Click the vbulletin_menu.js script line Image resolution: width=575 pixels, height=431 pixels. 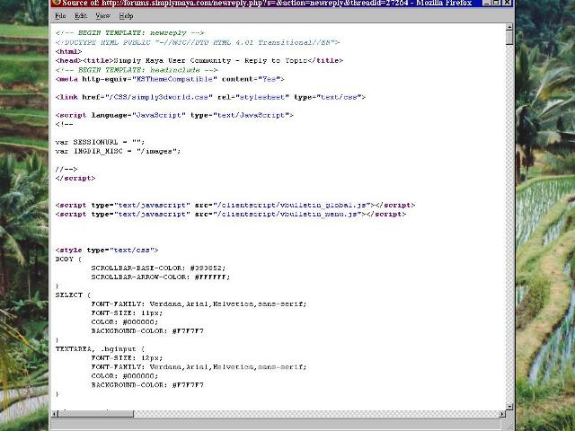[231, 214]
